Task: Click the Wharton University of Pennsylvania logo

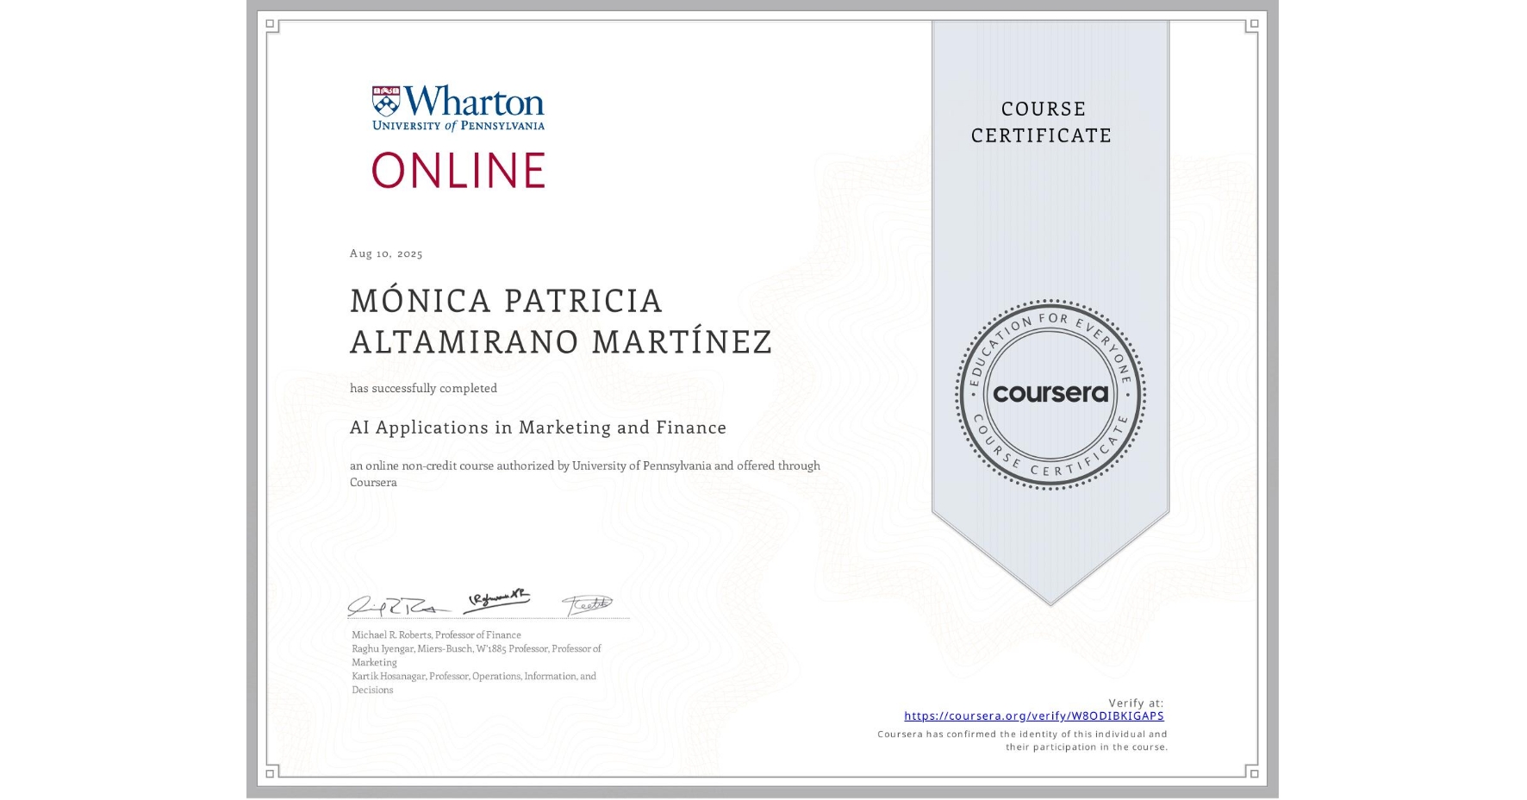Action: pyautogui.click(x=458, y=109)
